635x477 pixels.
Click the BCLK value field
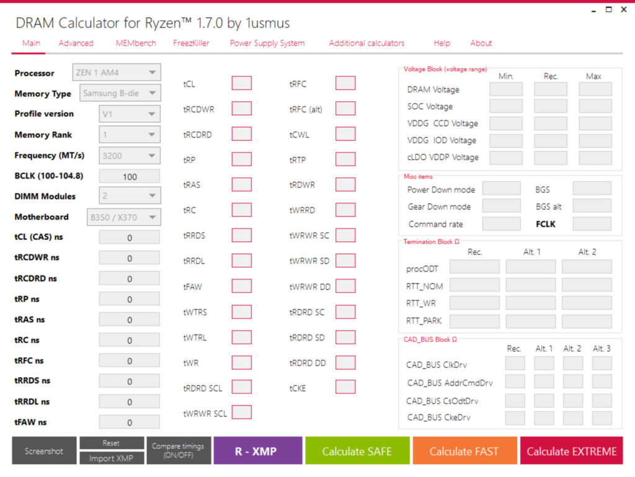130,177
